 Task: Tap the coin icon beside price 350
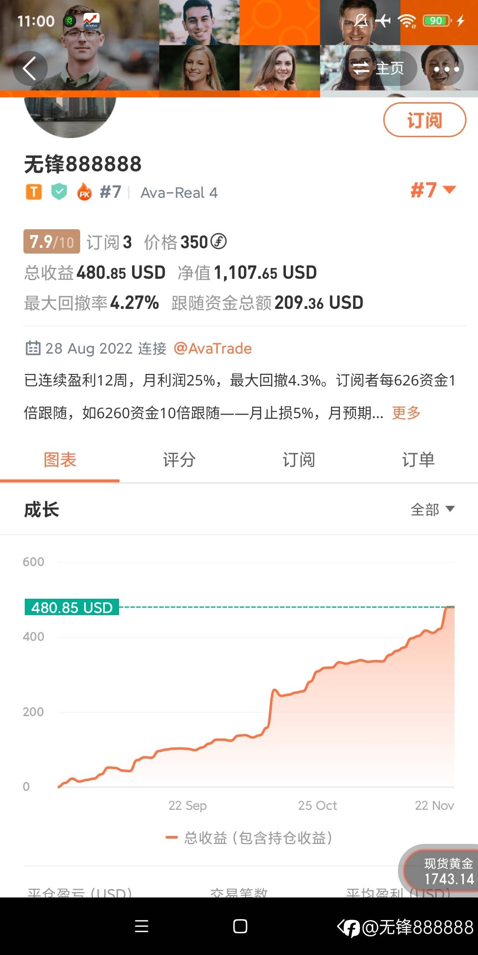(x=218, y=242)
